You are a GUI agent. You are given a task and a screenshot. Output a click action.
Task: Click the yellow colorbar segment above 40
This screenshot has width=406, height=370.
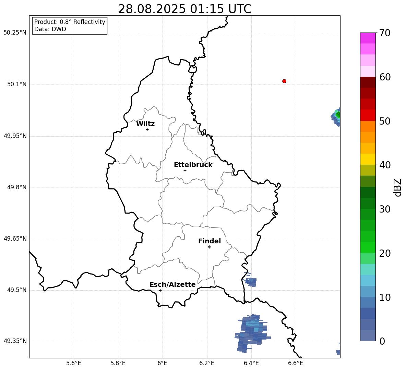pos(368,159)
